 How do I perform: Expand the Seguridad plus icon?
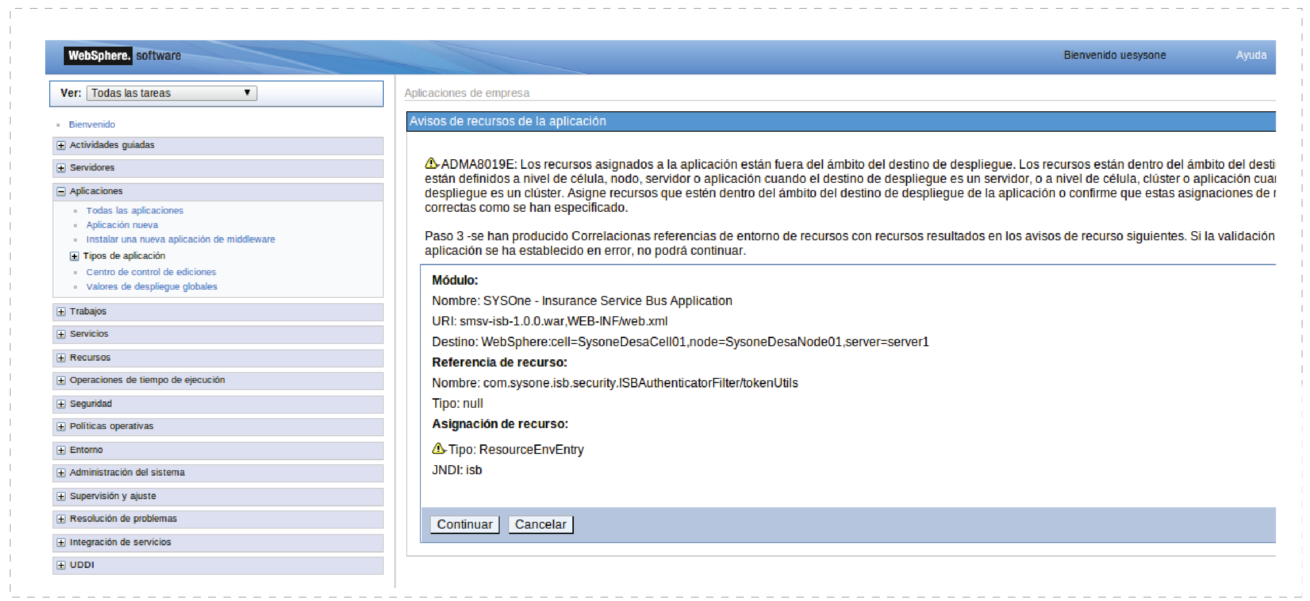[x=61, y=404]
